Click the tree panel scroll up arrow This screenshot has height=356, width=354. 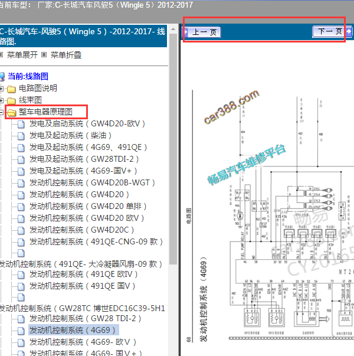[x=173, y=29]
